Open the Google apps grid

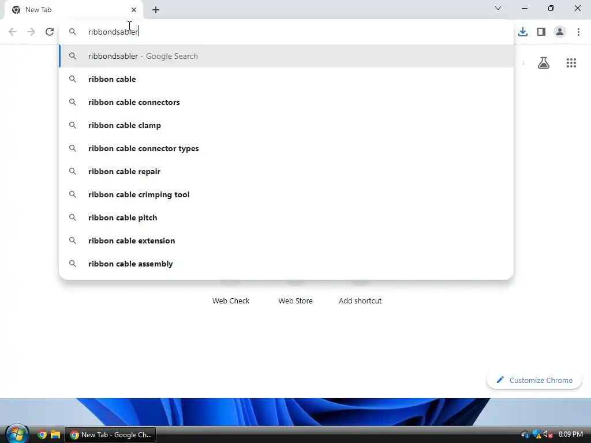(571, 63)
